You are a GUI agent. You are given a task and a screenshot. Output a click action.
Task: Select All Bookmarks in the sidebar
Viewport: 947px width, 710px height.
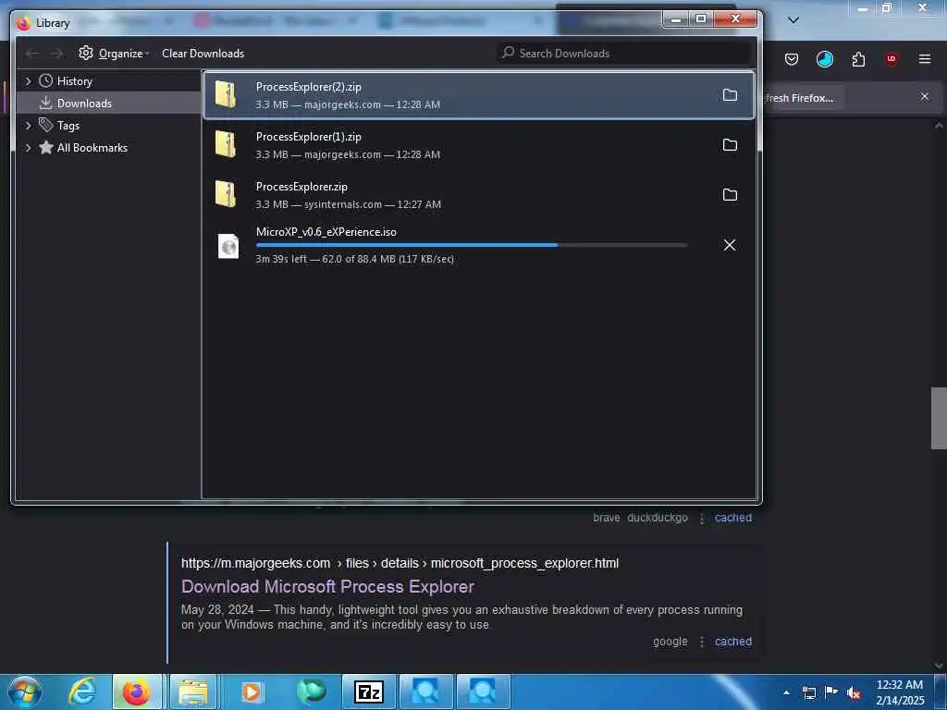click(92, 147)
